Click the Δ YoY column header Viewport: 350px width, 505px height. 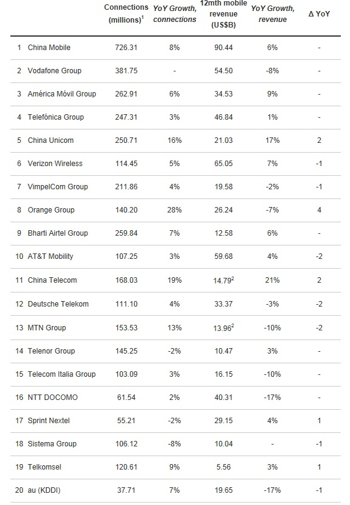coord(319,14)
